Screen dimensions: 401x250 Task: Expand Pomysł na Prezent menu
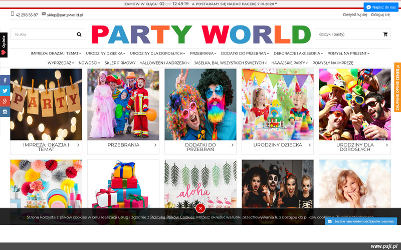[x=348, y=53]
